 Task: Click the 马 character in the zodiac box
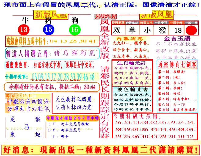[x=27, y=127]
